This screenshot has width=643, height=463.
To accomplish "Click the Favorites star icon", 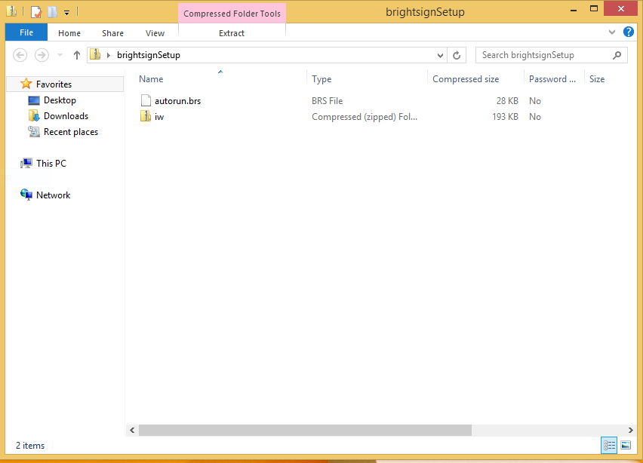I will [x=26, y=84].
